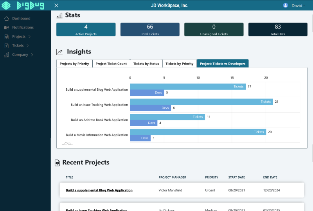The width and height of the screenshot is (313, 211).
Task: Click the David user avatar icon
Action: pyautogui.click(x=286, y=5)
